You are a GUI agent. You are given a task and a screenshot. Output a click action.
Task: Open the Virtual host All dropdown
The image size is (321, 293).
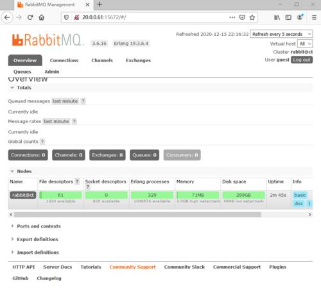[305, 44]
